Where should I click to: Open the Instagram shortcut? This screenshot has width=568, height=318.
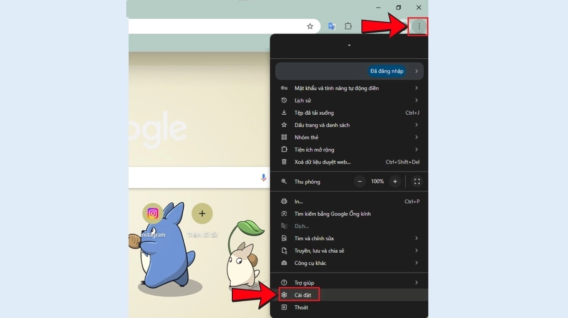[152, 214]
